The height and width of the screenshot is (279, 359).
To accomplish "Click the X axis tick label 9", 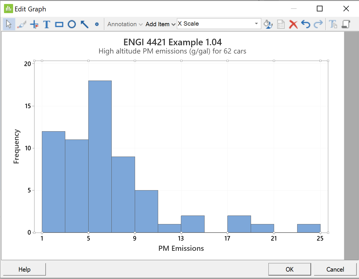I will [135, 238].
